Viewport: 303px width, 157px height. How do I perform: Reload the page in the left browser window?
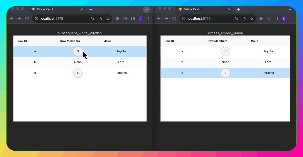pyautogui.click(x=27, y=19)
